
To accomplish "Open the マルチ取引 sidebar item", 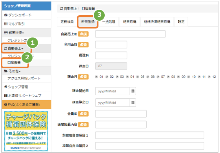I will click(x=27, y=24).
